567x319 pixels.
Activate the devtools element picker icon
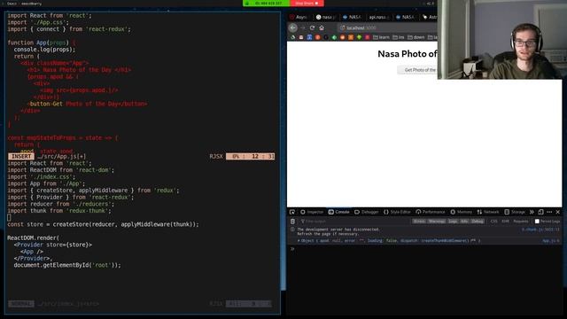point(292,212)
